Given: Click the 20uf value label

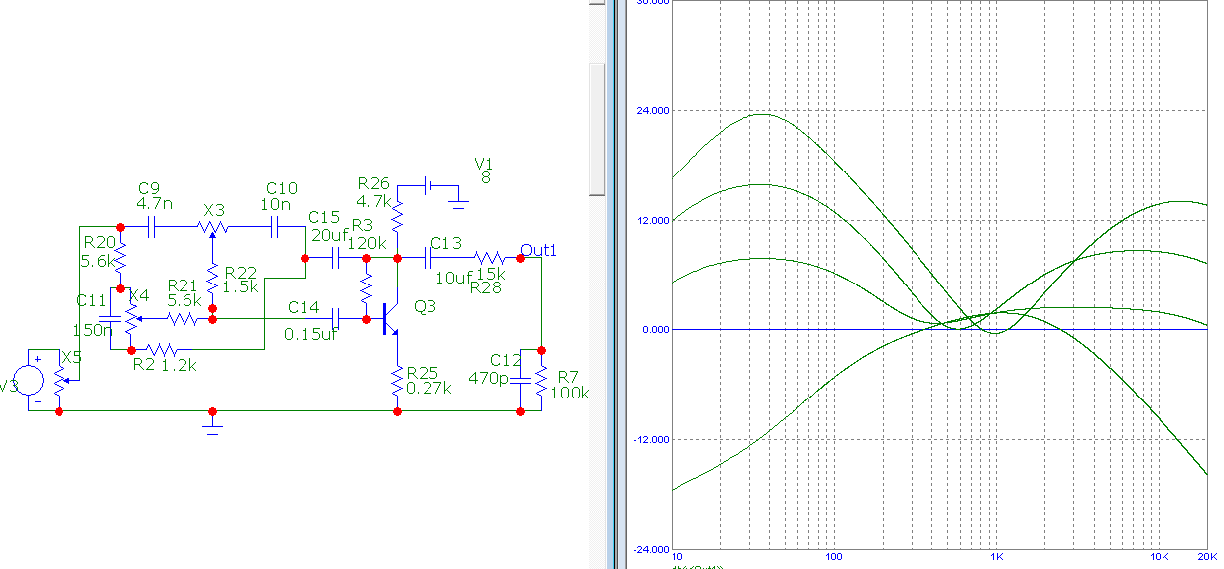Looking at the screenshot, I should click(x=328, y=235).
